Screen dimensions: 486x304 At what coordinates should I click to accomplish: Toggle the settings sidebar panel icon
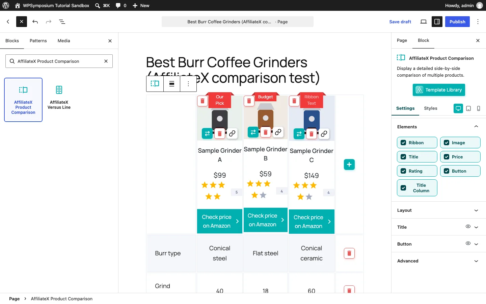(437, 22)
